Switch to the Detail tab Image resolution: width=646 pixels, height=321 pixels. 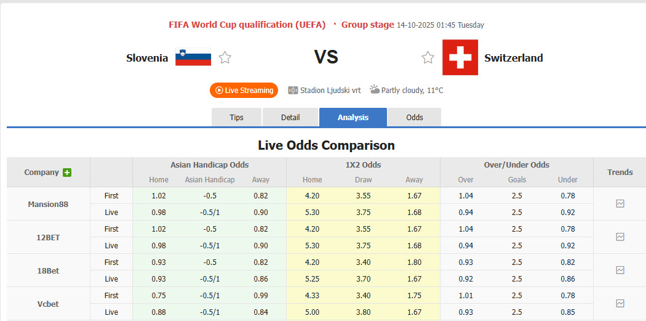pos(290,117)
